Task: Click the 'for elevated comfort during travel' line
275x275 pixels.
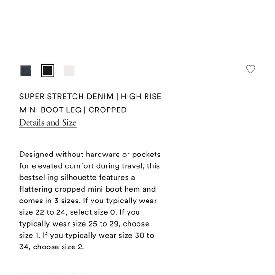Action: 90,166
